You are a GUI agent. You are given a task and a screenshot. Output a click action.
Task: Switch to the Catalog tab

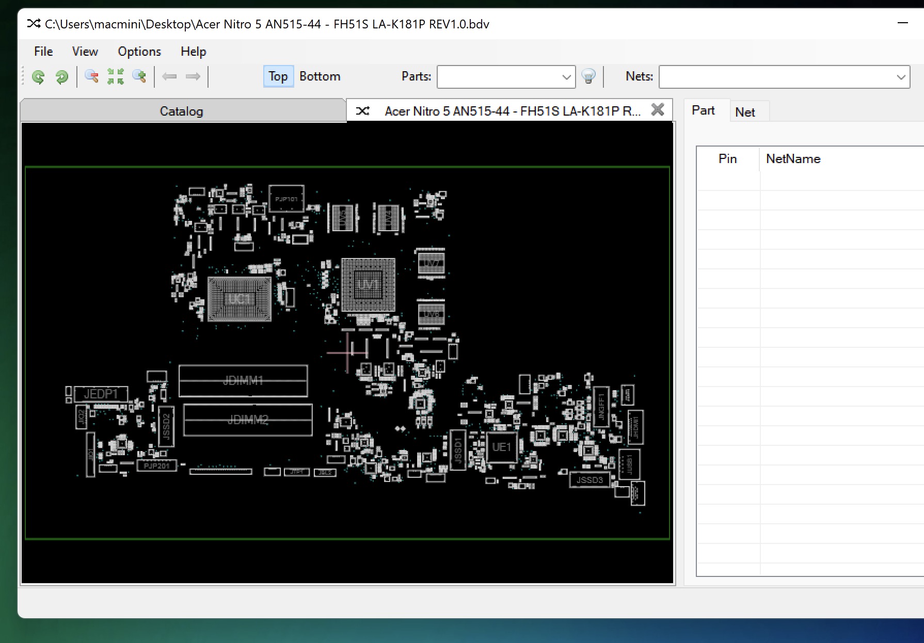tap(181, 111)
